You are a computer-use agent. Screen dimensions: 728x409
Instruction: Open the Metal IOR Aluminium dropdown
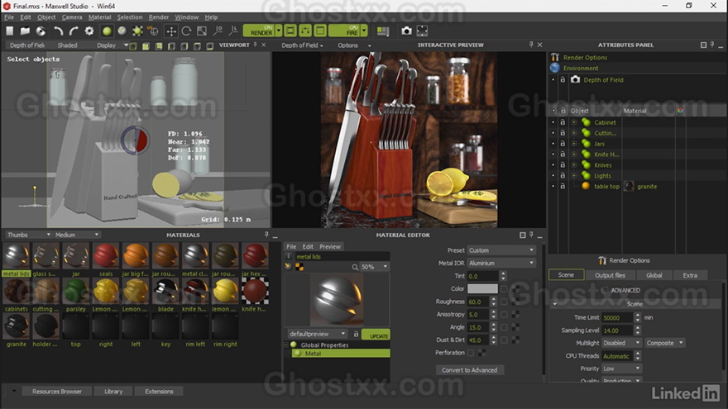pyautogui.click(x=501, y=263)
